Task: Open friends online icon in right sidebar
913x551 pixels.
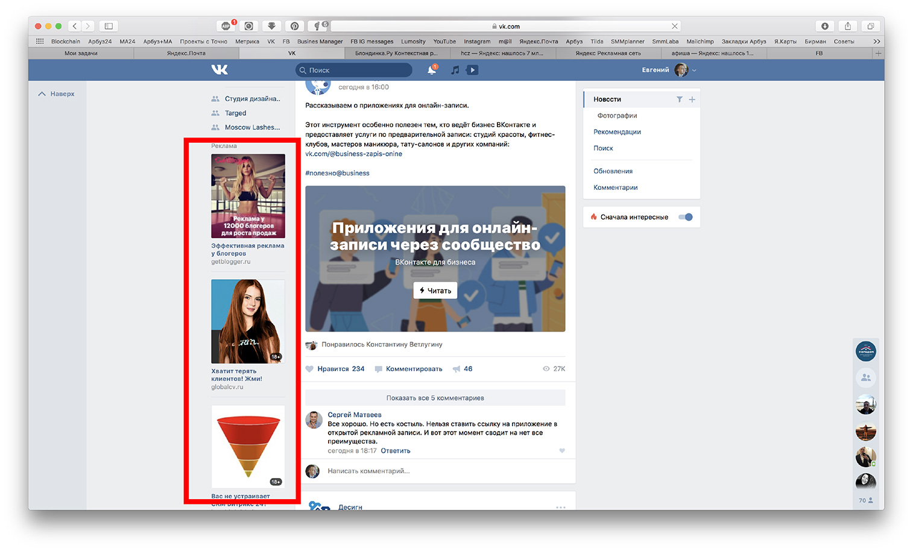Action: click(866, 377)
